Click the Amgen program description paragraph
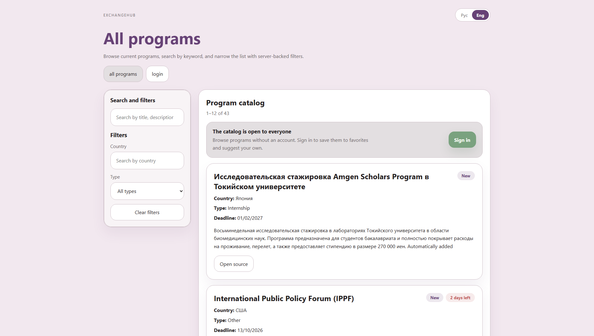Screen dimensions: 594x336 click(x=343, y=238)
